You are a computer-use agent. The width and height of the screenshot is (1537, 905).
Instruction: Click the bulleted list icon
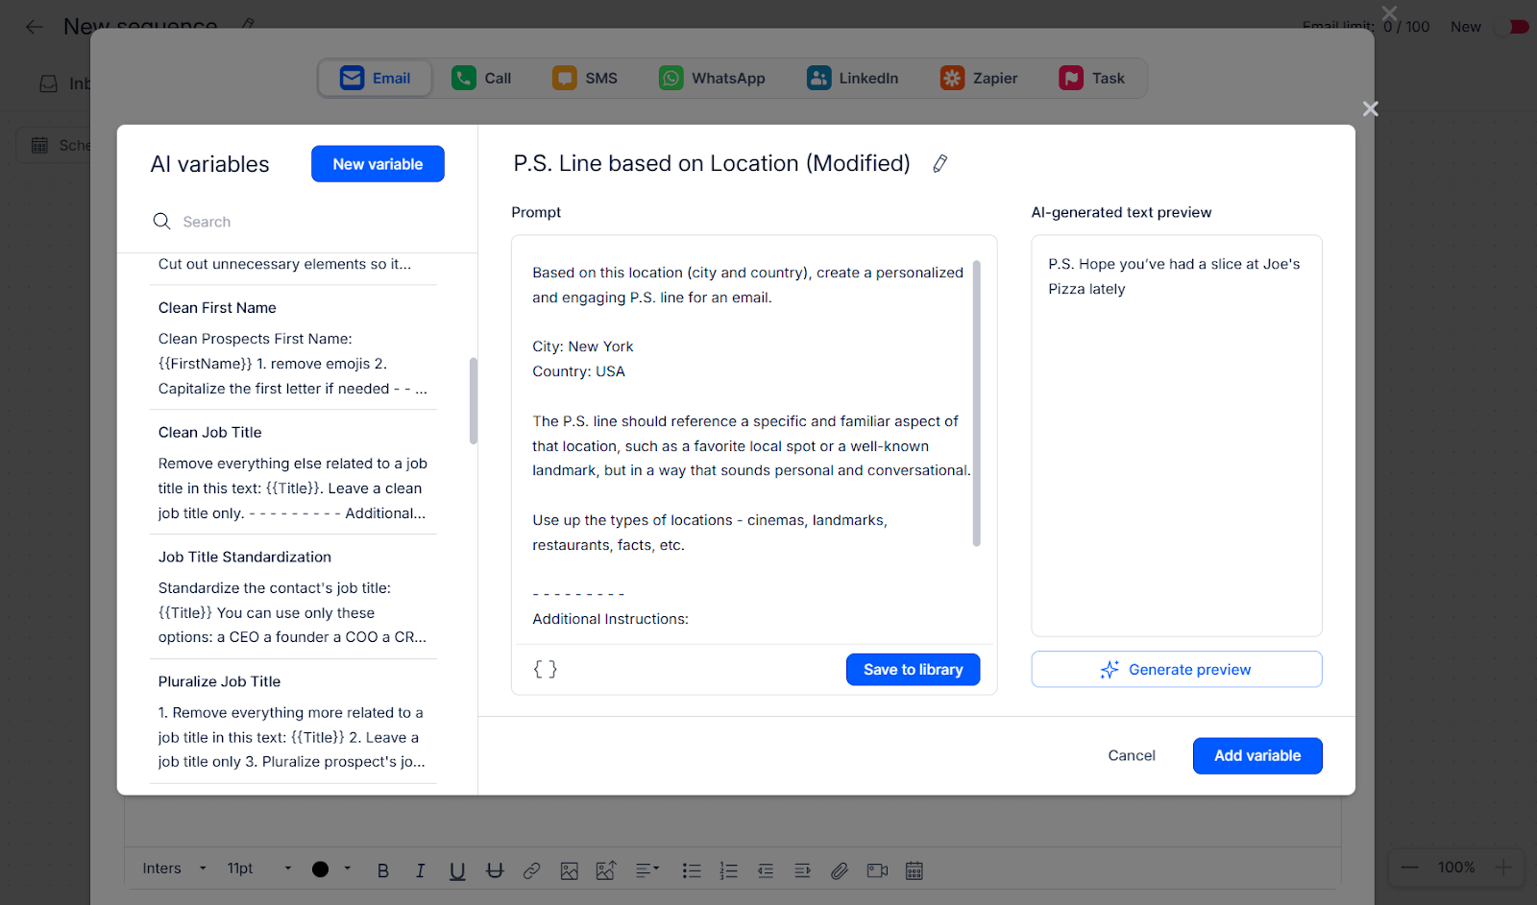[x=692, y=870]
